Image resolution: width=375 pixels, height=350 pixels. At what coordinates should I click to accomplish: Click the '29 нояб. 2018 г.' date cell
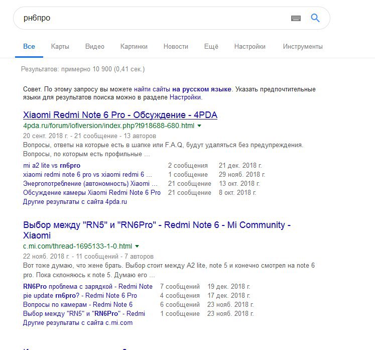coord(242,175)
